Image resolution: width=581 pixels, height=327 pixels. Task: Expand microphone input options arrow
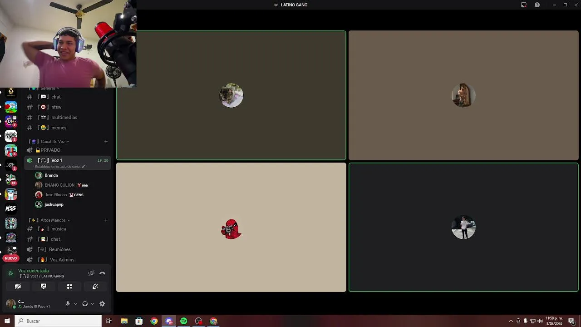tap(75, 304)
